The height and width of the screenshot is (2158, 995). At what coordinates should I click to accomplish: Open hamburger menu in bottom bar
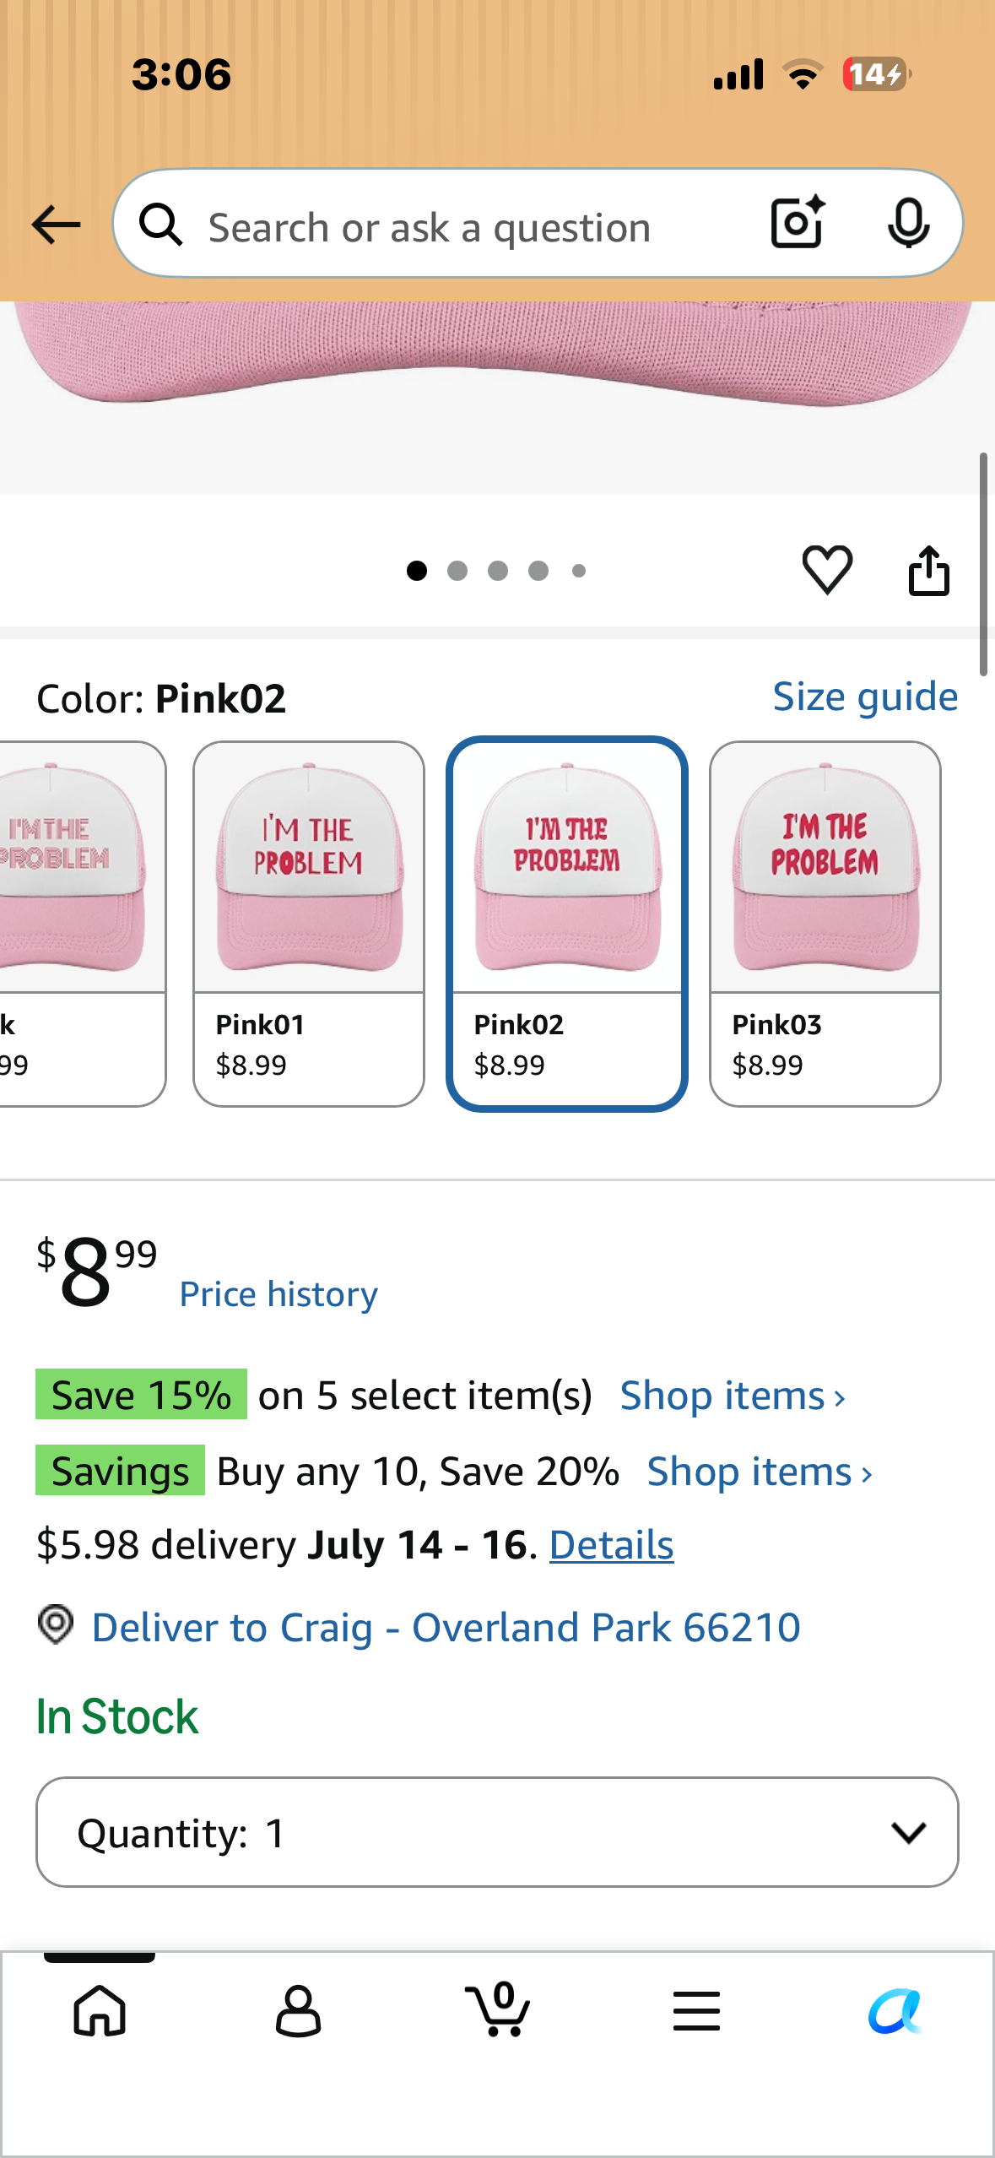[x=697, y=2010]
